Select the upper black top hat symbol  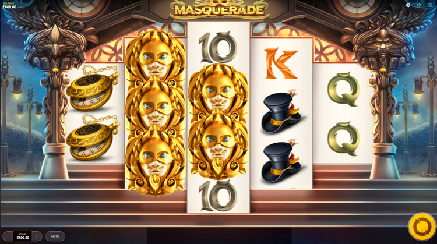[281, 112]
